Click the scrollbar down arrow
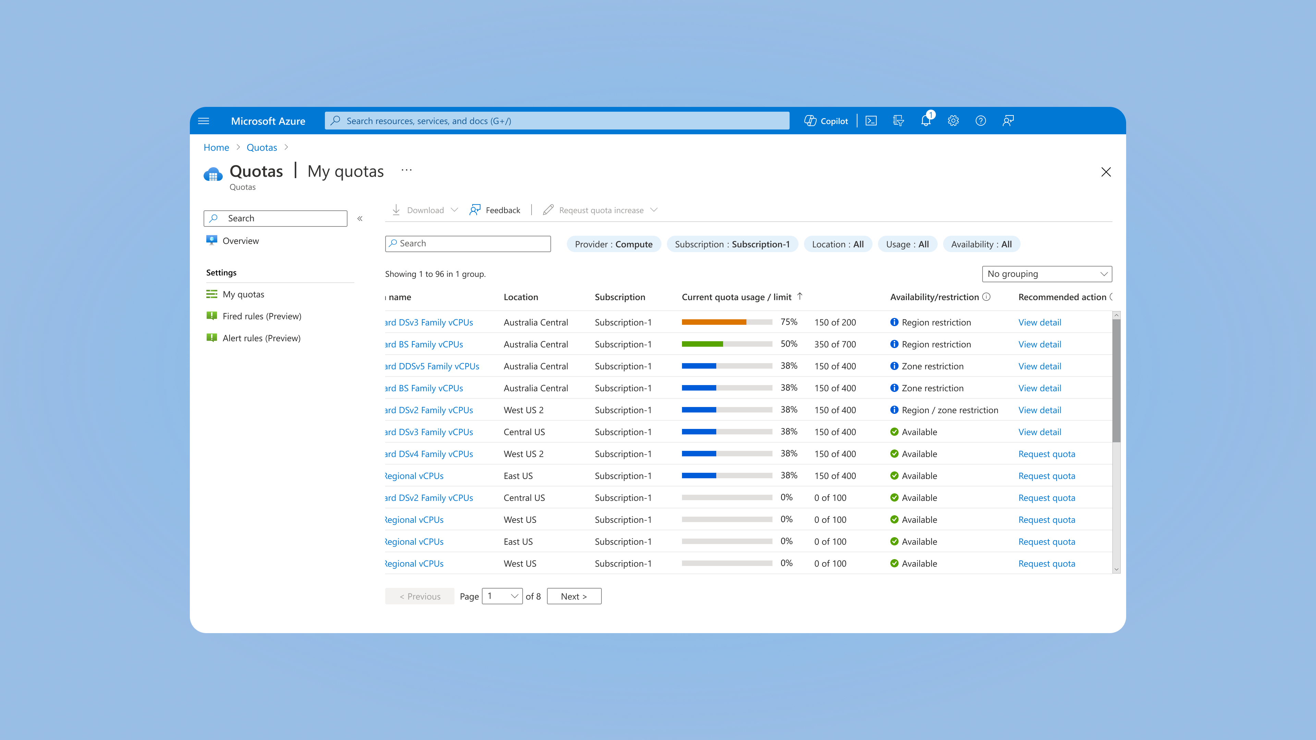Image resolution: width=1316 pixels, height=740 pixels. point(1116,569)
